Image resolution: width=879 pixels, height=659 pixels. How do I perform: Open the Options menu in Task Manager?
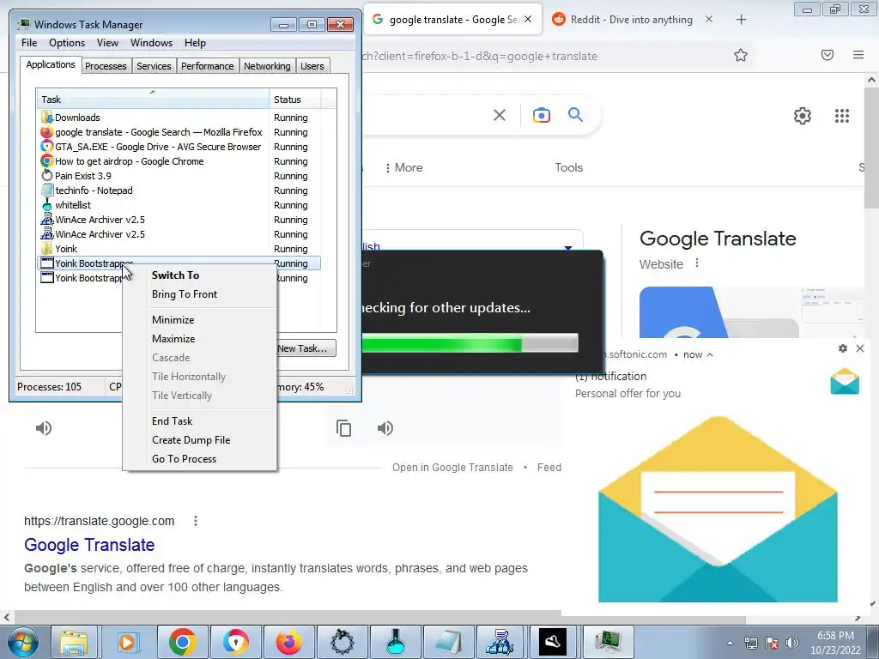click(67, 43)
